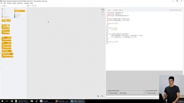The width and height of the screenshot is (184, 103).
Task: Switch to the Firefox mBot Ranger window
Action: [x=62, y=101]
